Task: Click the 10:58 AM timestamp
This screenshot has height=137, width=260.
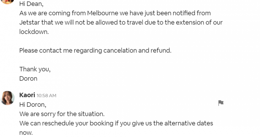Action: 47,96
